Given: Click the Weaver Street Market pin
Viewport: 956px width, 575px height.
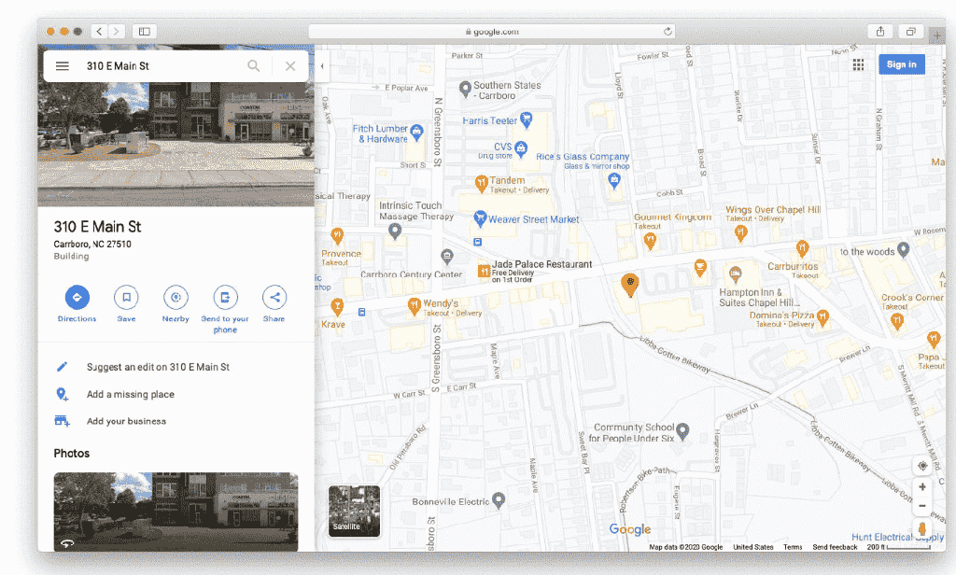Looking at the screenshot, I should pos(480,218).
